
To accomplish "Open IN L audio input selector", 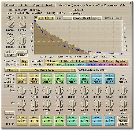I will point(22,79).
